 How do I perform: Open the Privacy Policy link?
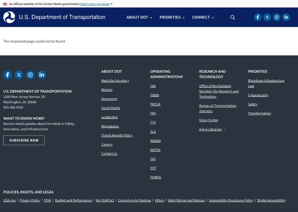[x=30, y=200]
